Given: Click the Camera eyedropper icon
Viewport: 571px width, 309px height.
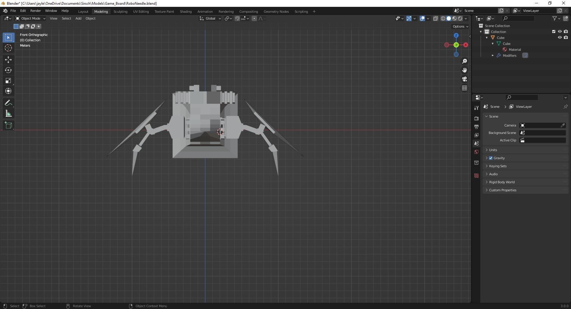Looking at the screenshot, I should click(563, 125).
